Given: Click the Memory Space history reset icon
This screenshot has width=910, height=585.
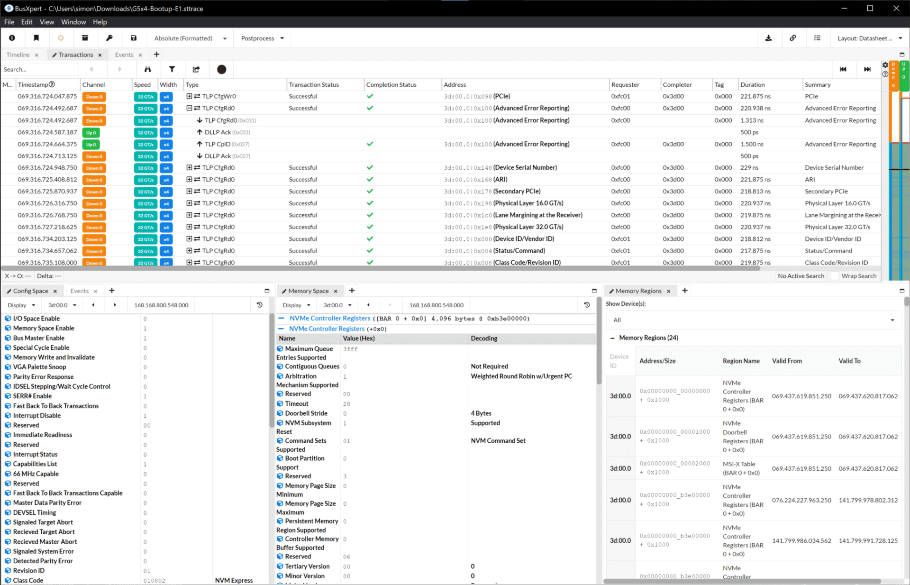Looking at the screenshot, I should [587, 305].
